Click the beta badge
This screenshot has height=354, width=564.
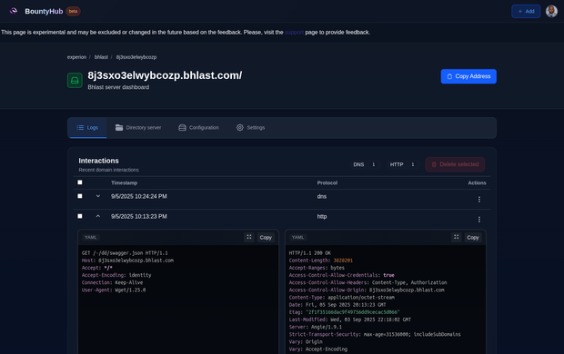(74, 11)
